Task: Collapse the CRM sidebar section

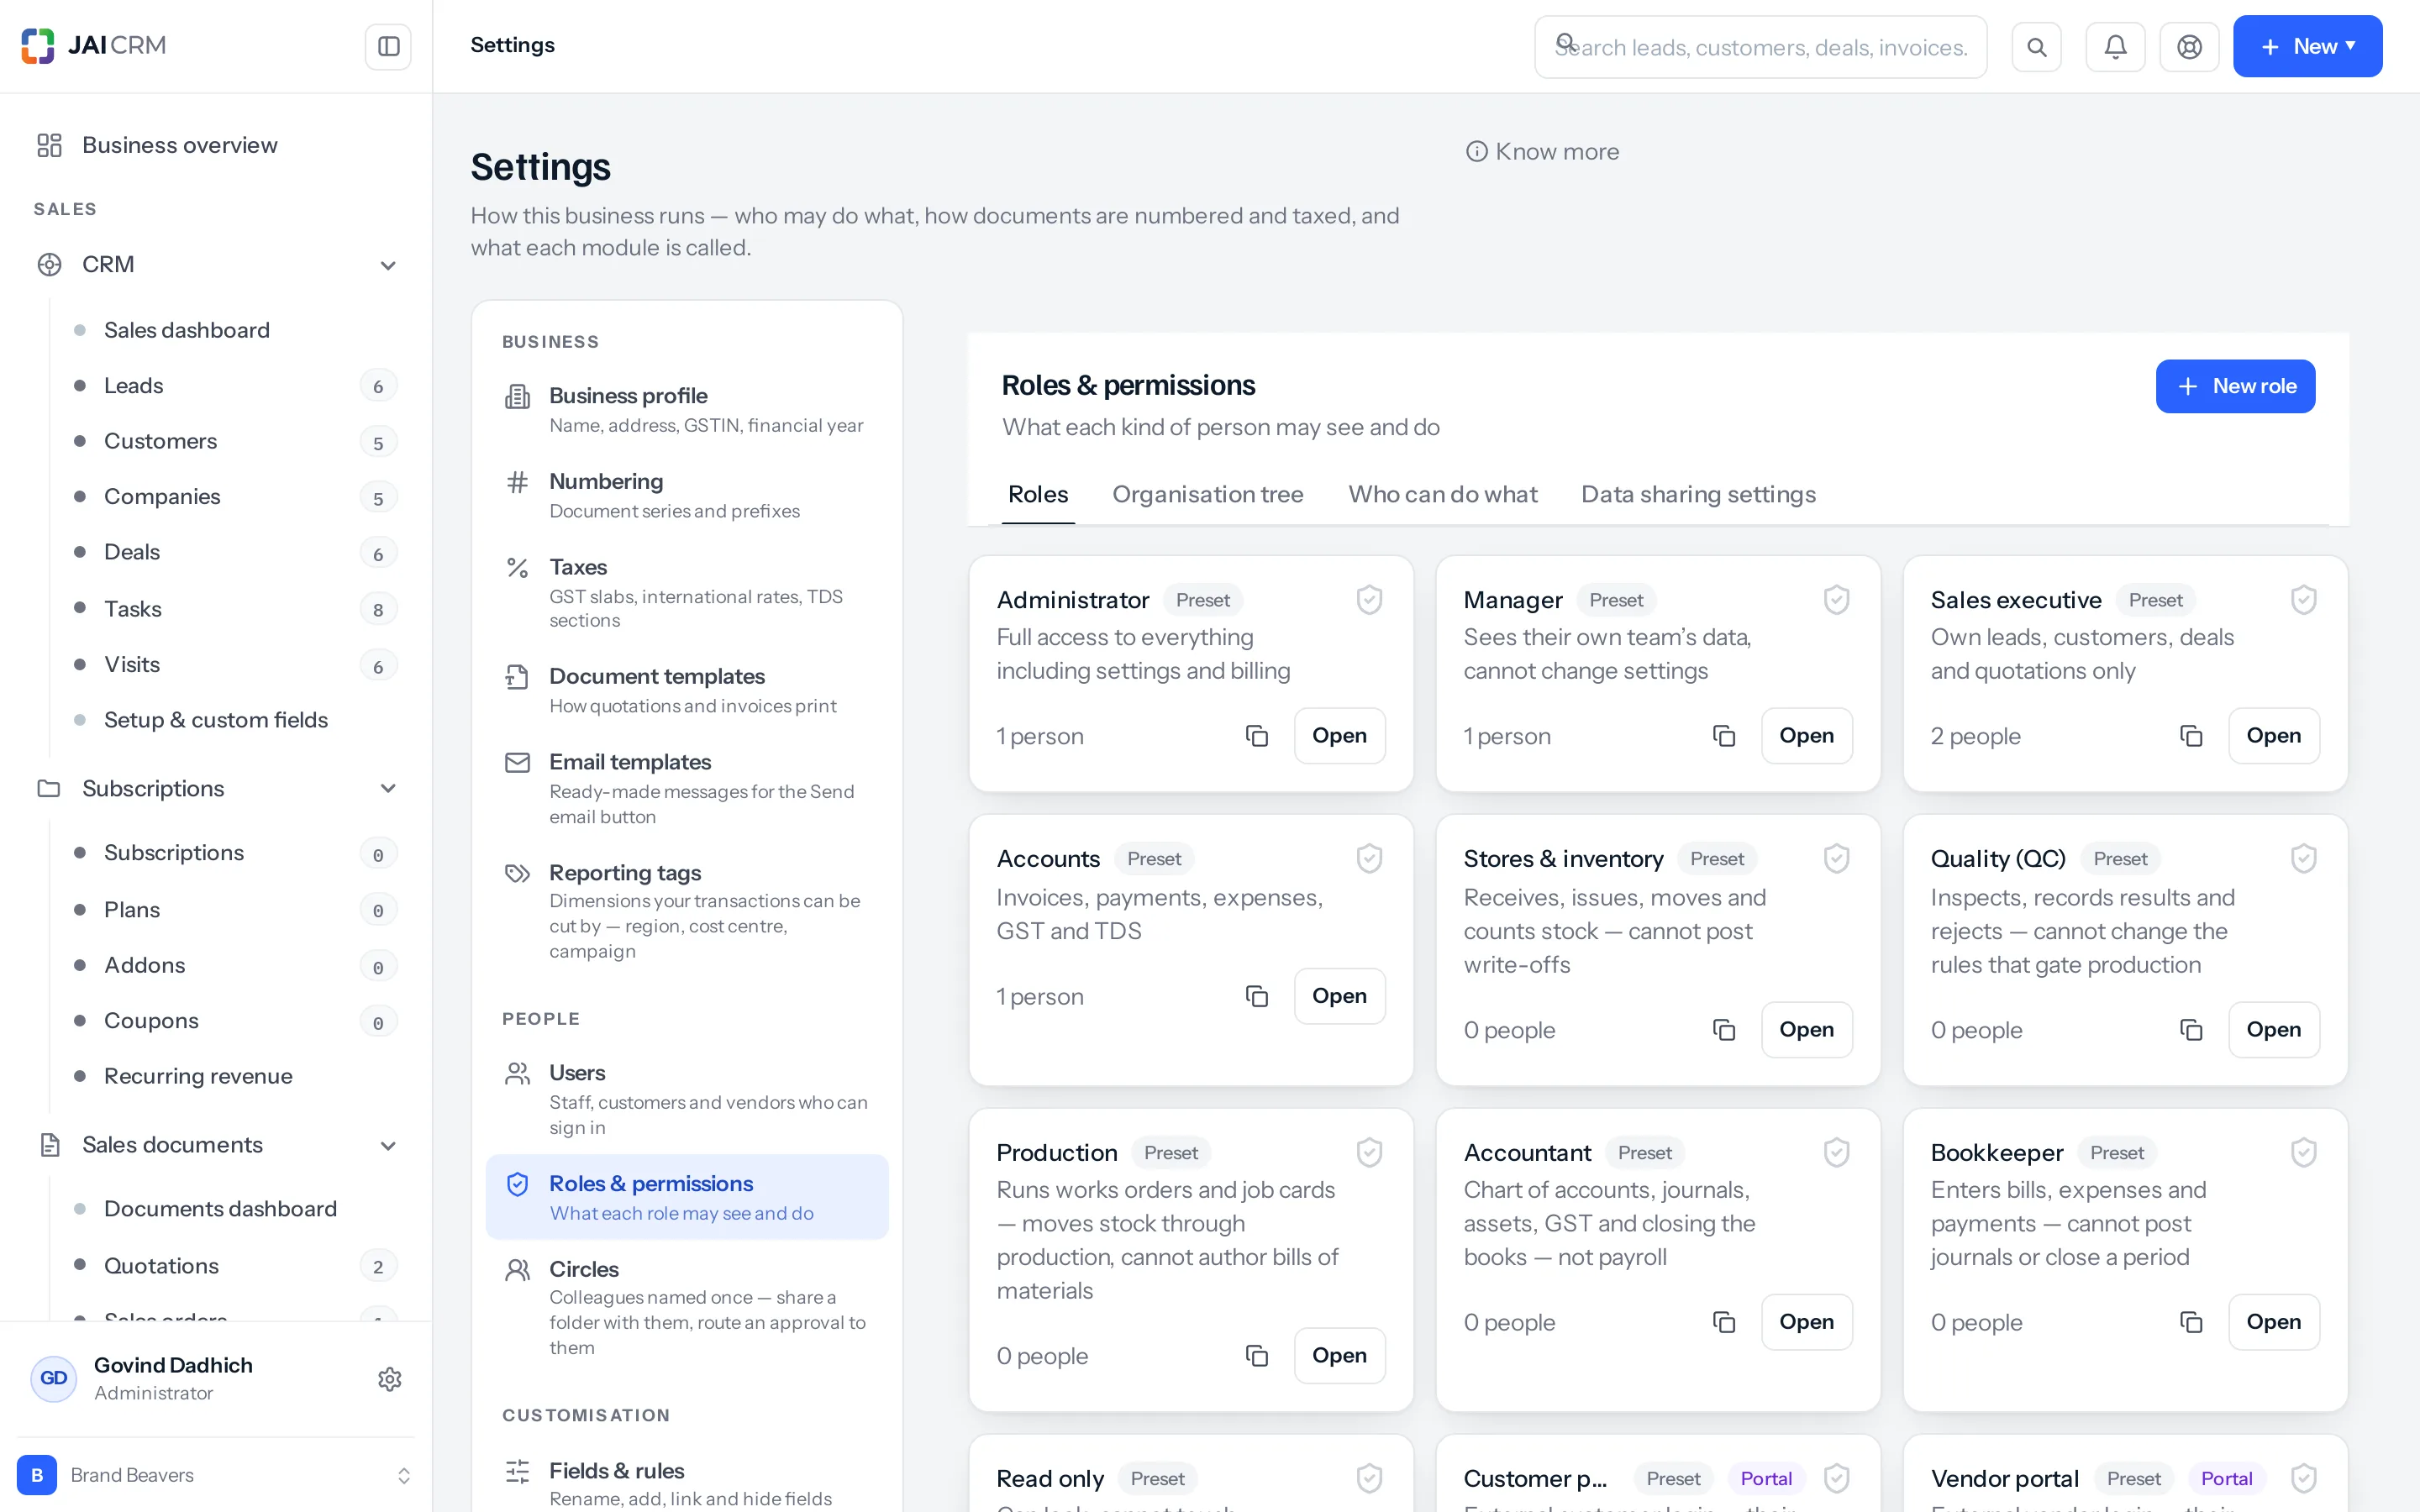Action: click(x=388, y=265)
